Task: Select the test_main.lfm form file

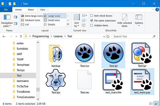Action: click(x=113, y=80)
